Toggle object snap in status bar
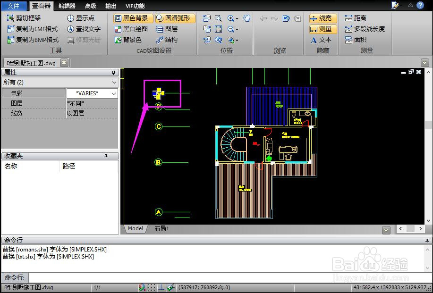433x293 pixels. point(142,287)
